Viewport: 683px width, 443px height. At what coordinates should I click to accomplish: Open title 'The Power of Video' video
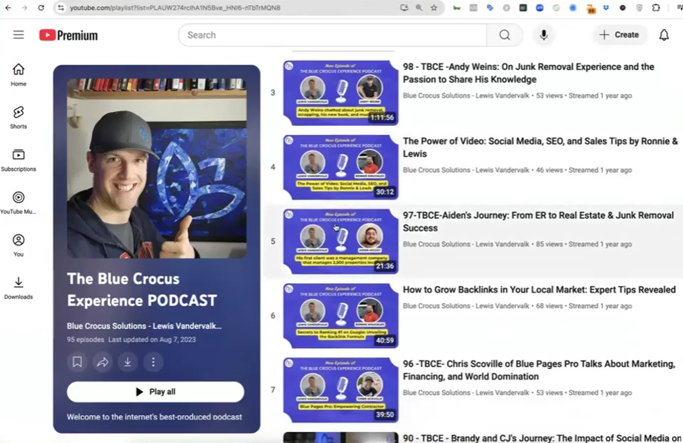pyautogui.click(x=540, y=147)
